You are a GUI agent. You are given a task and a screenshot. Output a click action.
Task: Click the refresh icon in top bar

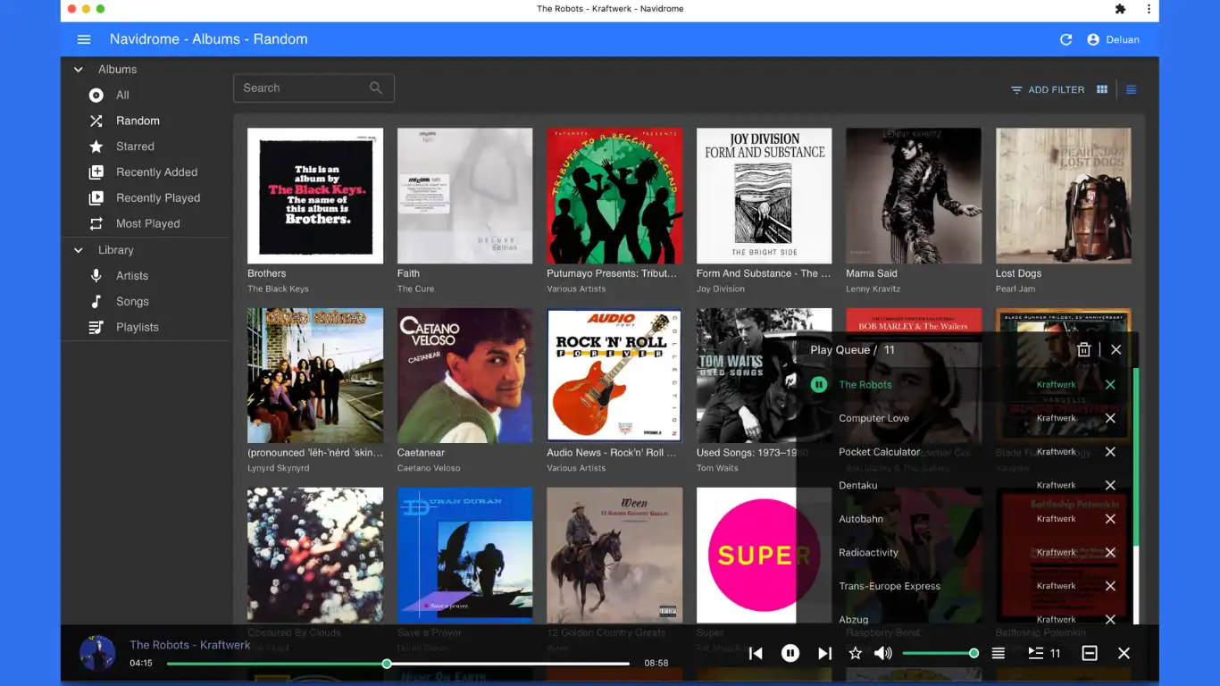pyautogui.click(x=1065, y=39)
